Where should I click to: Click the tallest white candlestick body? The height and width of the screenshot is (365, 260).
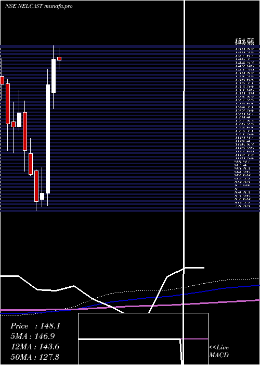coord(48,139)
